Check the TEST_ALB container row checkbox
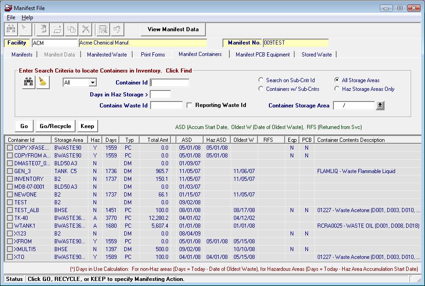The image size is (425, 286). [10, 210]
